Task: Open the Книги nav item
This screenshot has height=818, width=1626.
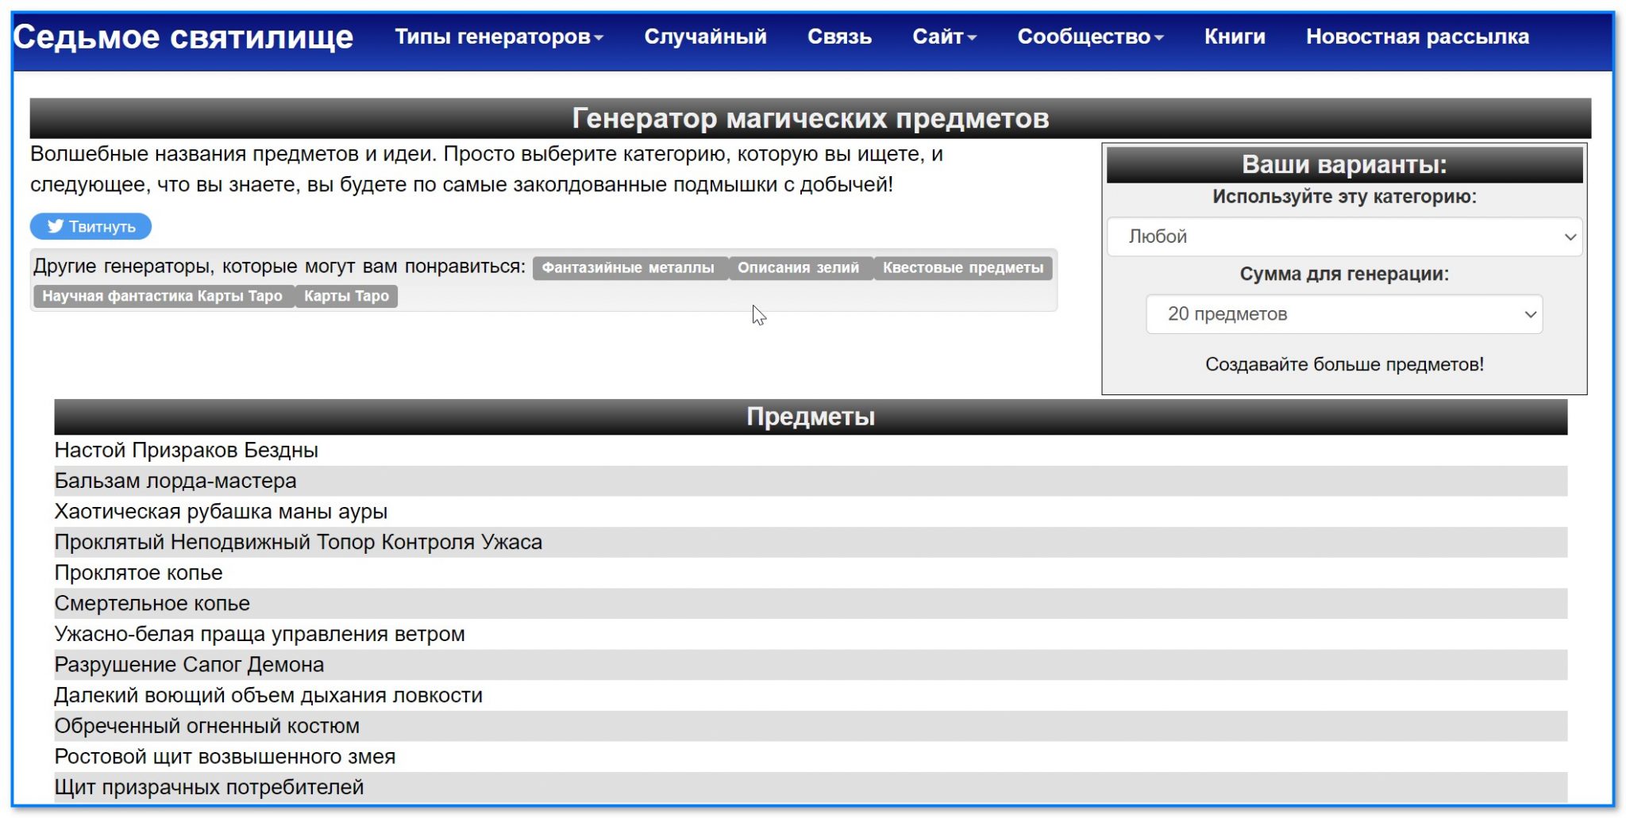Action: (x=1235, y=36)
